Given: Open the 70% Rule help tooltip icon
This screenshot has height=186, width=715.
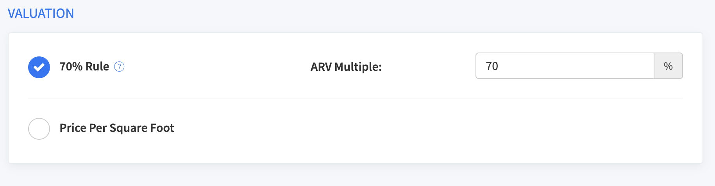Looking at the screenshot, I should (x=119, y=67).
